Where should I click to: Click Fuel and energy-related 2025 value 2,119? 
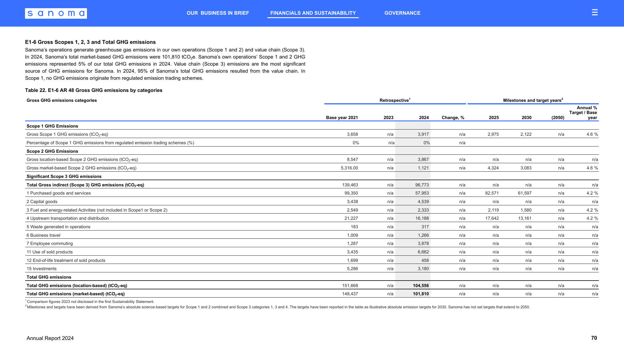(493, 210)
